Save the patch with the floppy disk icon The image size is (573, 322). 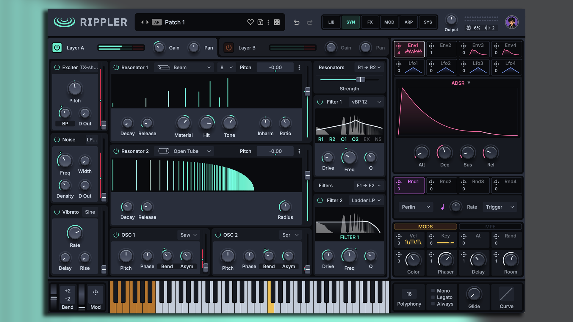tap(260, 22)
